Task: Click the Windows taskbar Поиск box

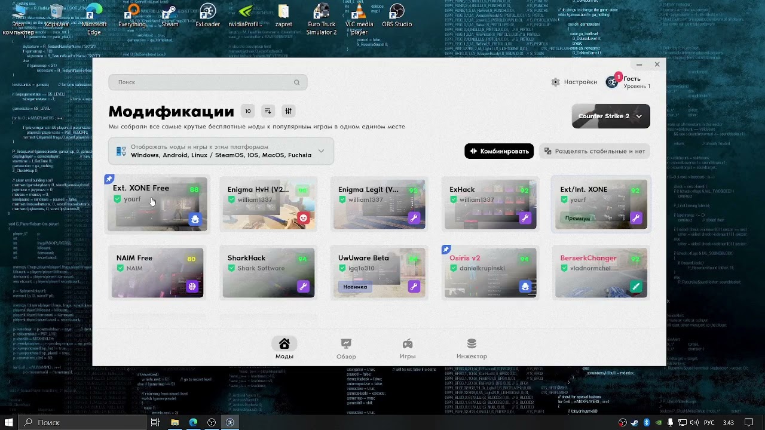Action: [81, 422]
